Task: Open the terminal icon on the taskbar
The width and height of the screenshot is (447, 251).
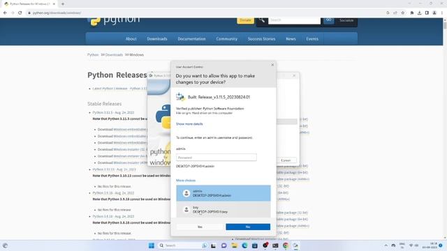Action: pyautogui.click(x=275, y=245)
